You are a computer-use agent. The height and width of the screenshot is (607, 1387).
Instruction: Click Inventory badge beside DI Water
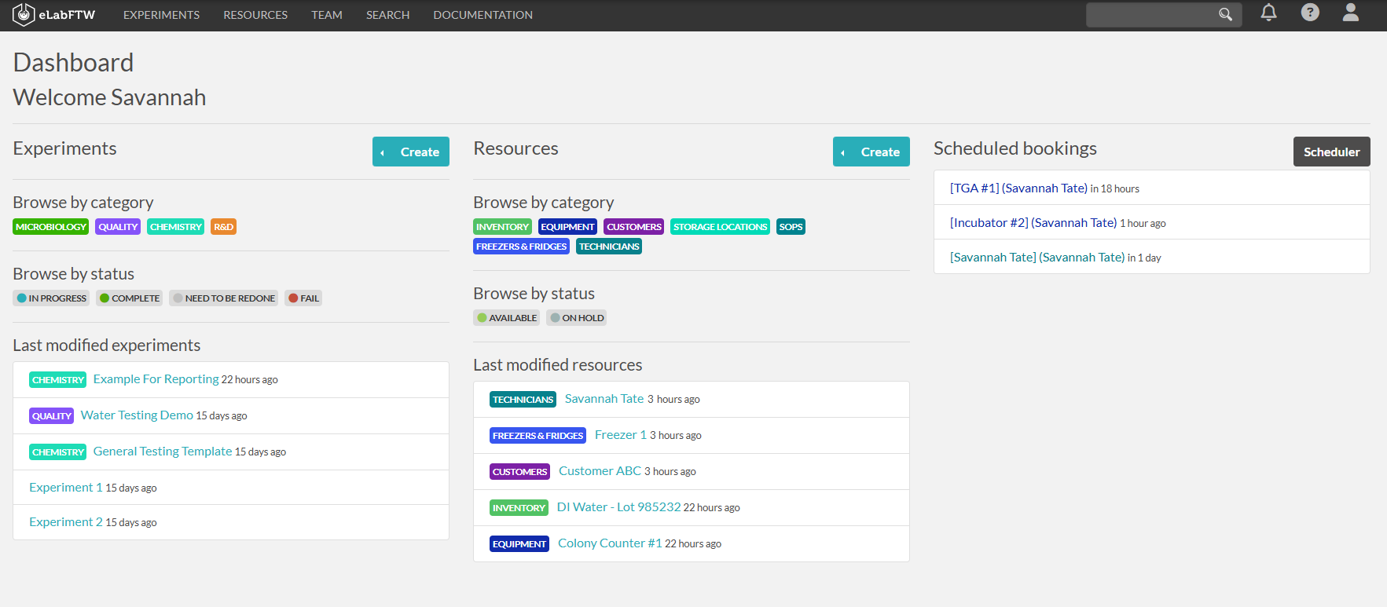[519, 508]
